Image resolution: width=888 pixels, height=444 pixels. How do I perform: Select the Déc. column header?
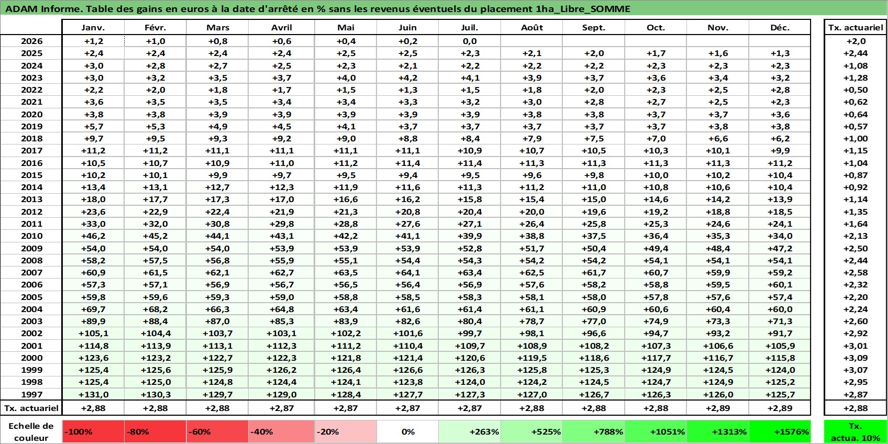(x=780, y=28)
